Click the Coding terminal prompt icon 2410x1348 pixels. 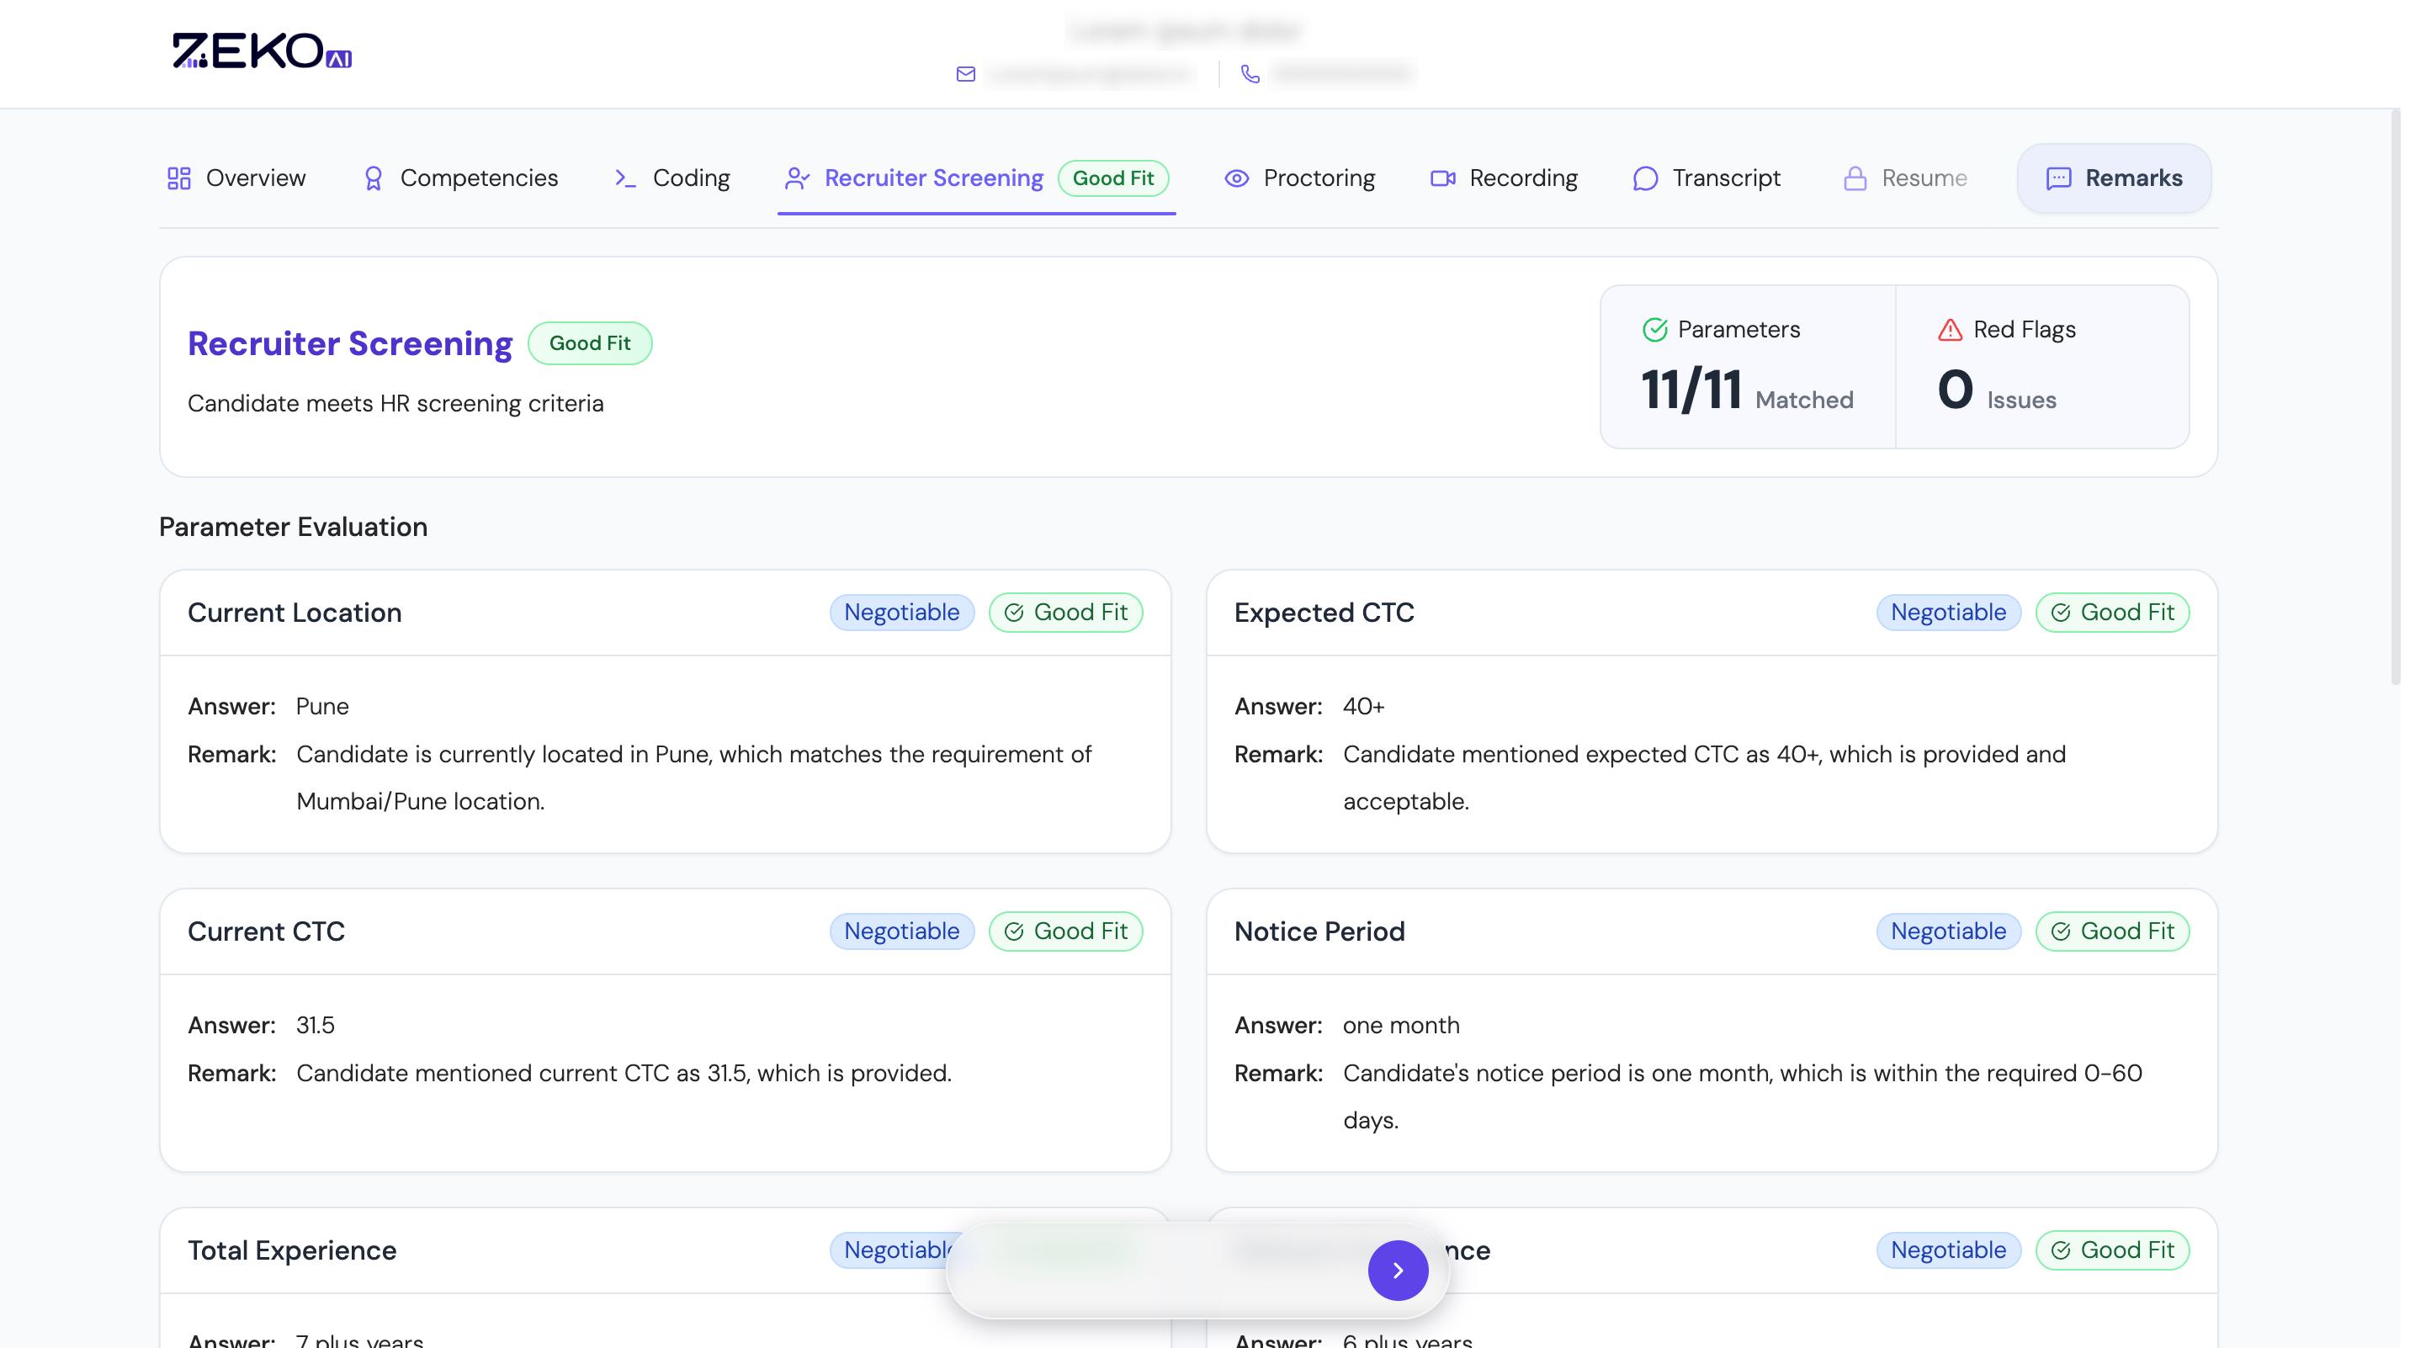click(x=625, y=178)
